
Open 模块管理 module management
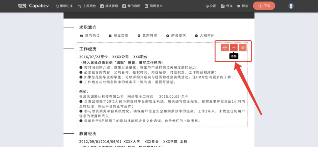109,6
